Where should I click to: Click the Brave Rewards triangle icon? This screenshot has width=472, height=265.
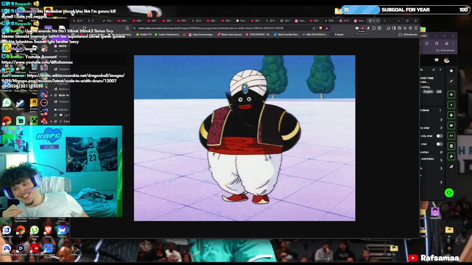click(x=326, y=28)
